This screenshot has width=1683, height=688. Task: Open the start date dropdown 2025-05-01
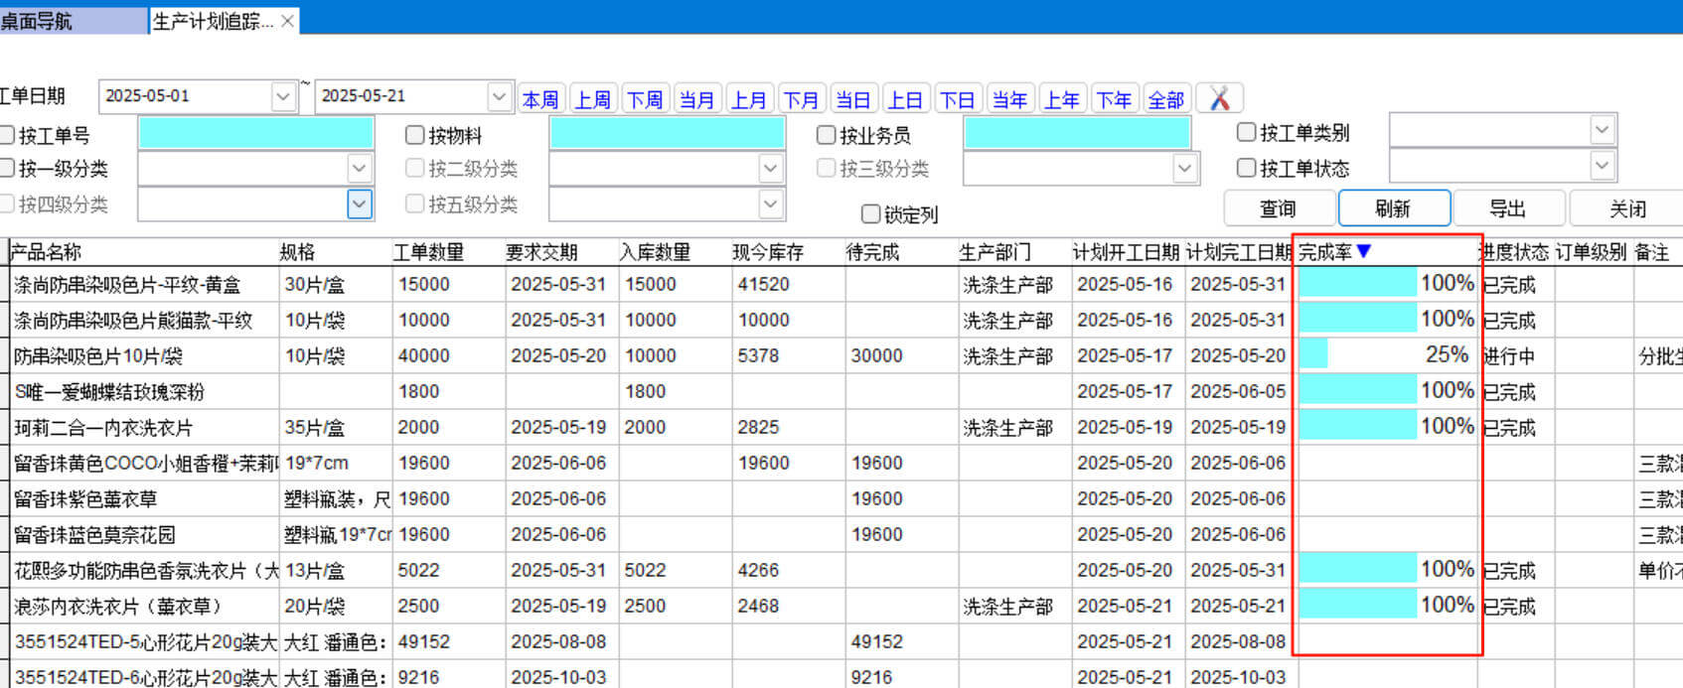pyautogui.click(x=283, y=96)
